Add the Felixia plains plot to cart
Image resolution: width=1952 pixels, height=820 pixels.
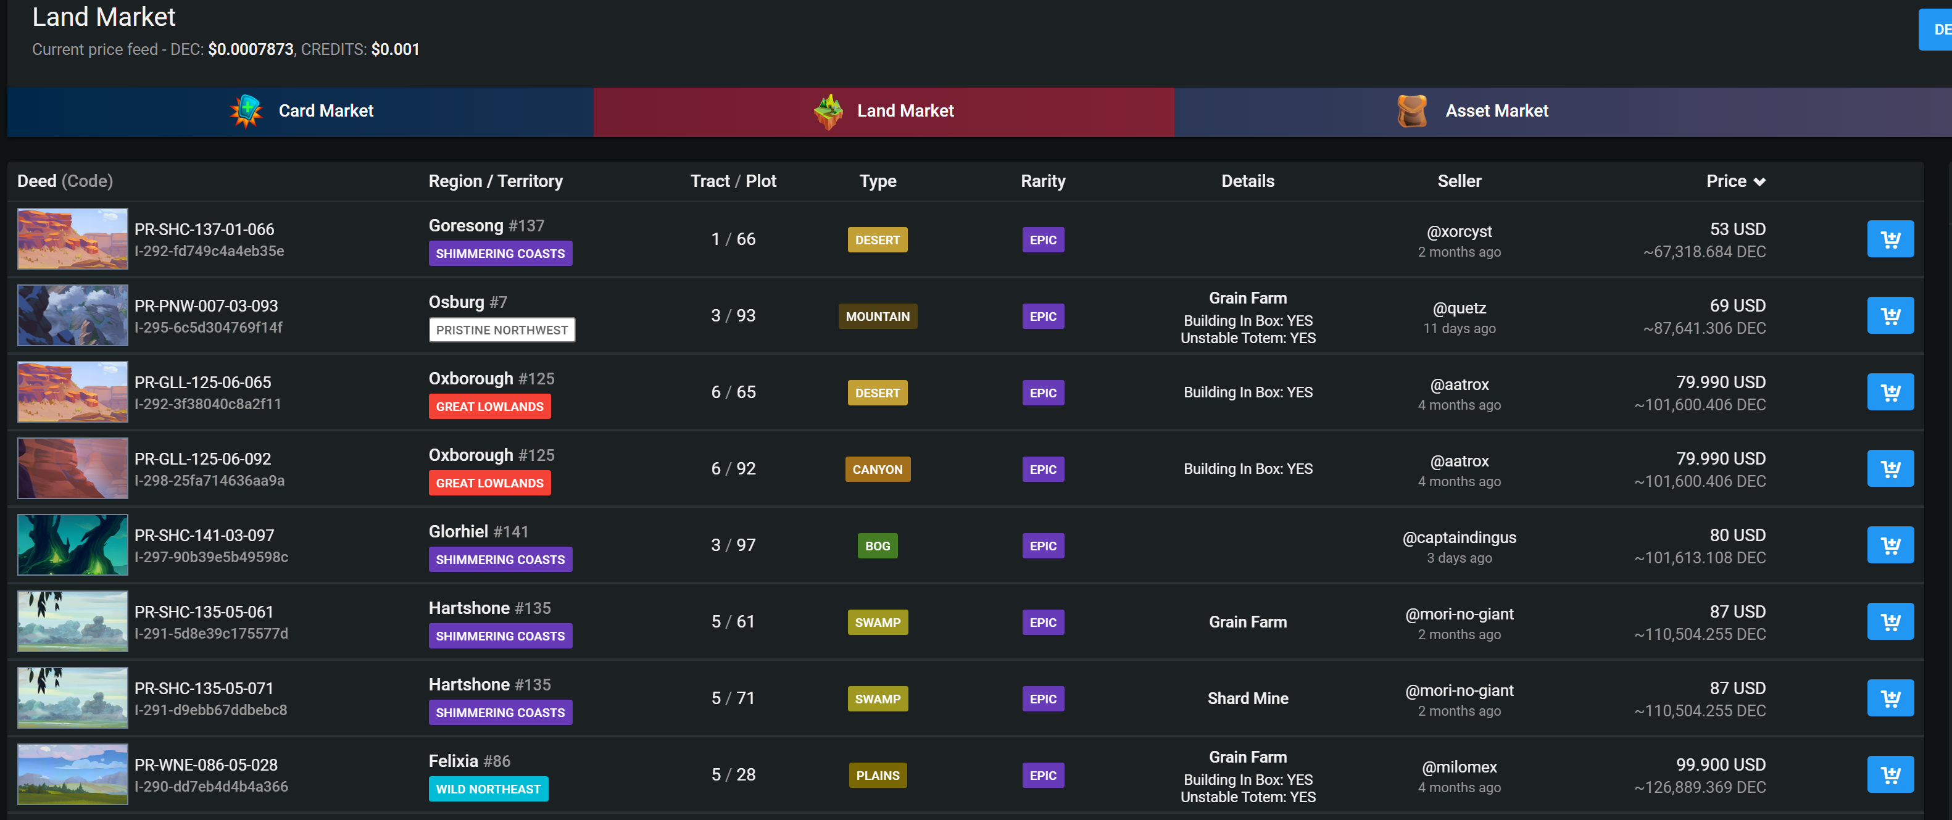(x=1890, y=776)
